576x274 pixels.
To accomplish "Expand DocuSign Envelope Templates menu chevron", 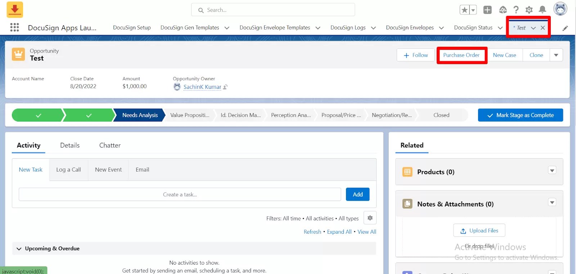I will [318, 28].
